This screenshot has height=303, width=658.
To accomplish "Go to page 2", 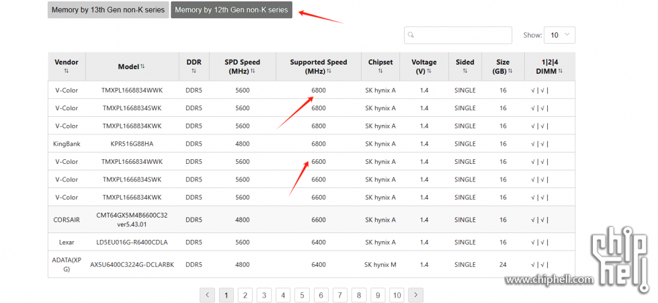I will (x=245, y=296).
